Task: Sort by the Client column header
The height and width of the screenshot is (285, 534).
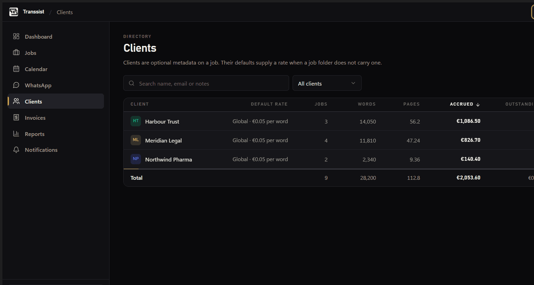Action: [x=140, y=104]
